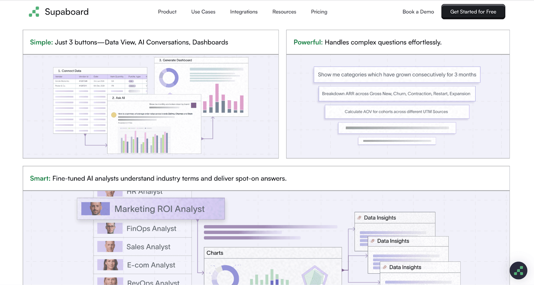Click the donut chart in Generate Dashboard panel
This screenshot has height=285, width=534.
point(169,78)
